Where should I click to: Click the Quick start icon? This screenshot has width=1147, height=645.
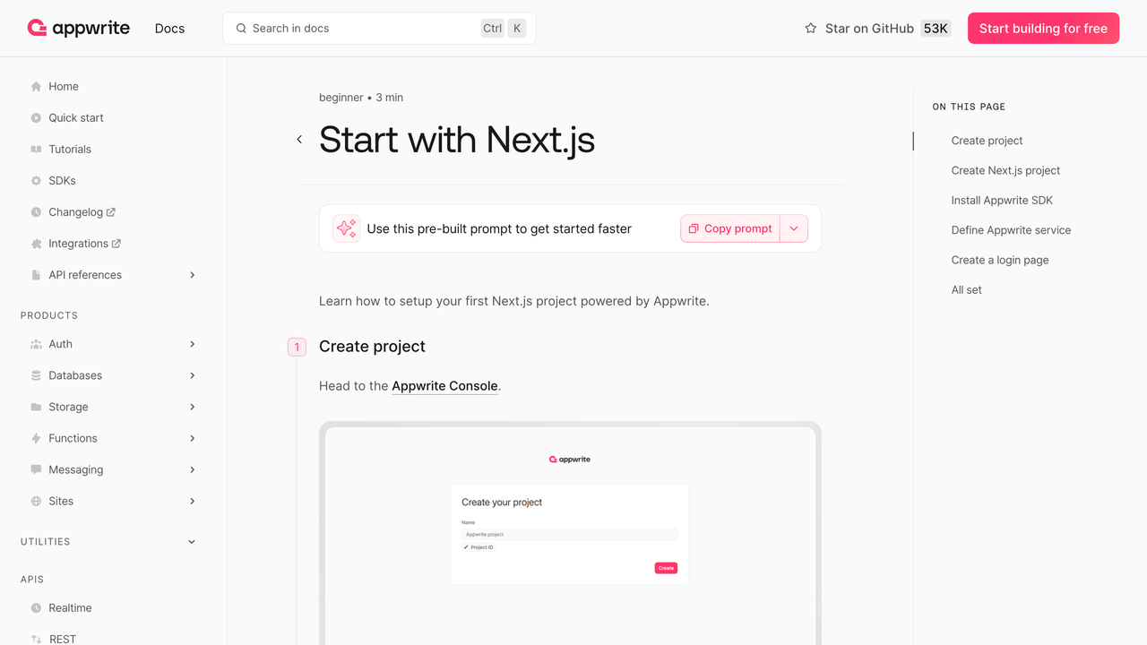pyautogui.click(x=34, y=117)
